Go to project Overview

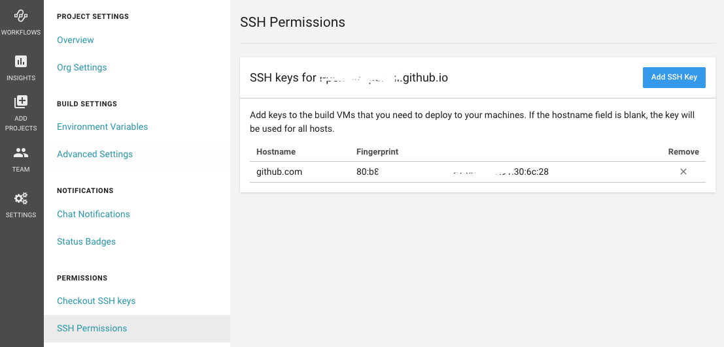click(x=75, y=40)
